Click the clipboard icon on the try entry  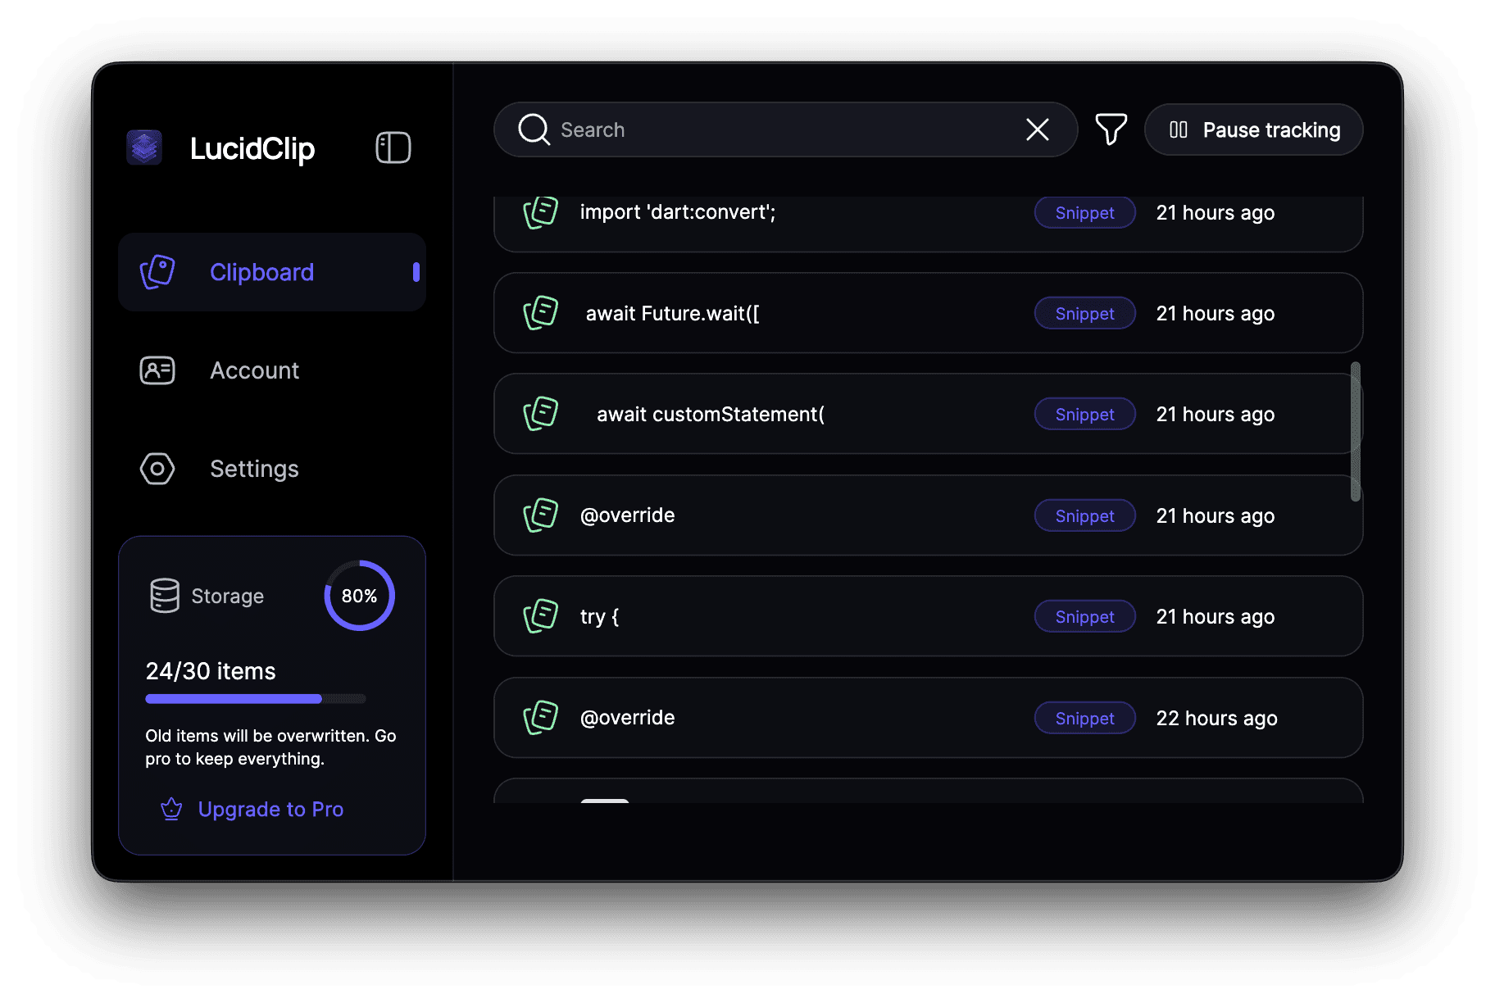(540, 615)
